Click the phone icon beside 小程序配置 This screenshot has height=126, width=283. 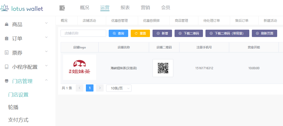coord(7,67)
